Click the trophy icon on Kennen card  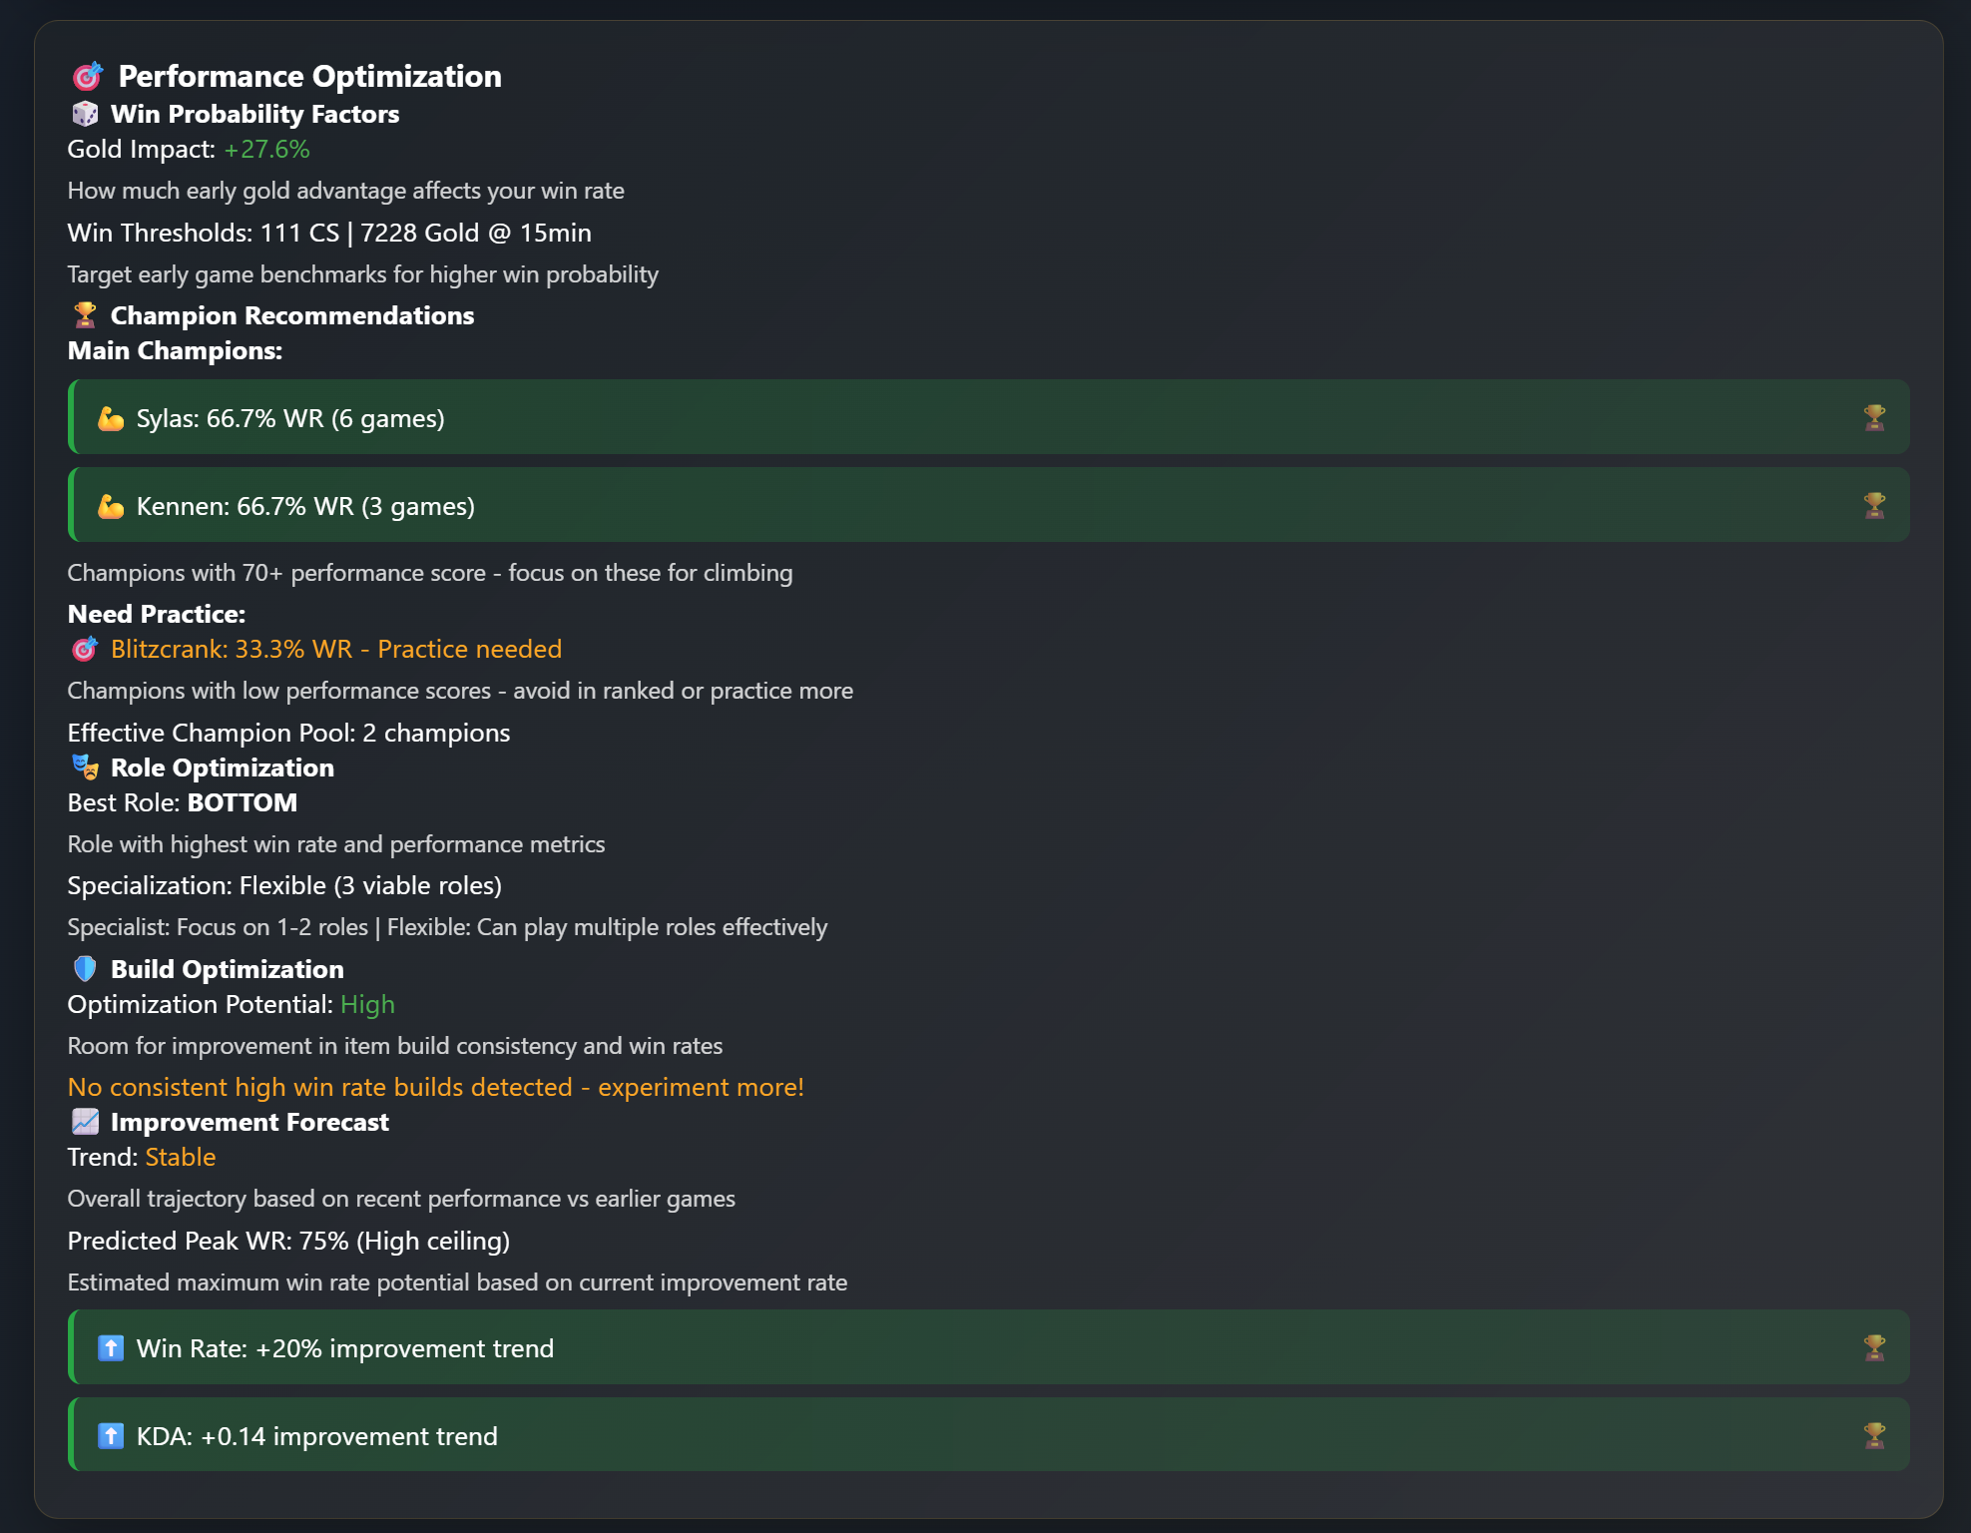[1874, 506]
